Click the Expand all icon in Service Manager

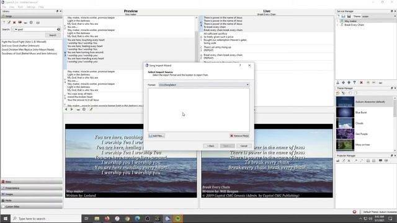coord(368,82)
